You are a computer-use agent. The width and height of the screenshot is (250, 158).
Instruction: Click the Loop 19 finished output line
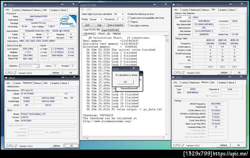[x=112, y=106]
